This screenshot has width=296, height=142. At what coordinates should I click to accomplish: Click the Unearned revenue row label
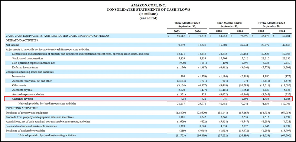coord(22,99)
